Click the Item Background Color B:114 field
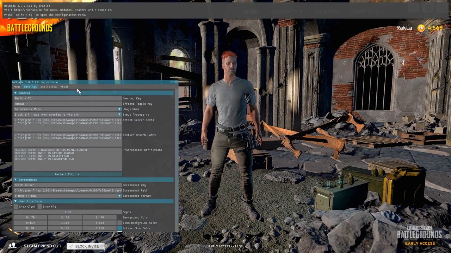The width and height of the screenshot is (451, 253). [x=100, y=223]
